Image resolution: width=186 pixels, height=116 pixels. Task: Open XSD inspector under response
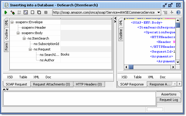pyautogui.click(x=124, y=77)
